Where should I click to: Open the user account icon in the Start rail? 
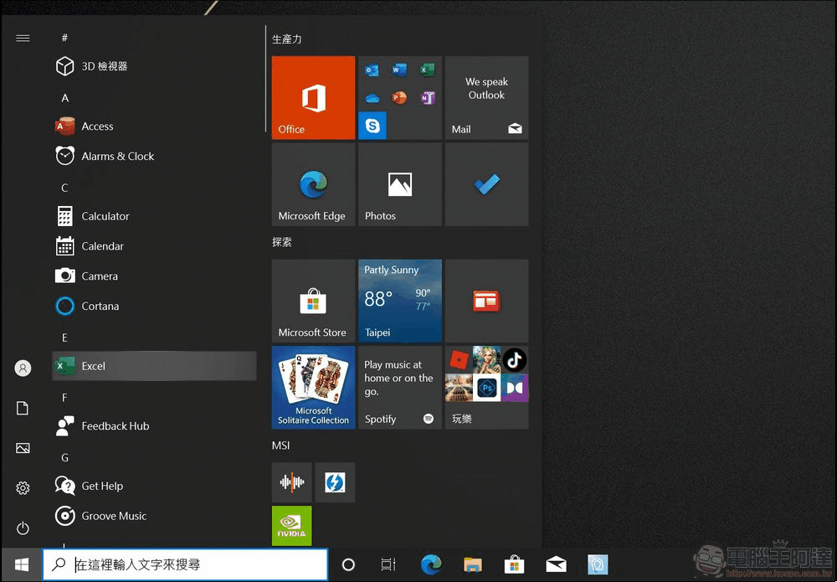coord(23,368)
